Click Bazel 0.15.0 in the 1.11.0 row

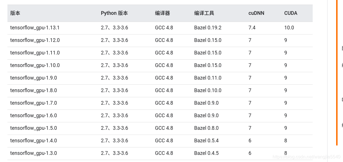[208, 53]
